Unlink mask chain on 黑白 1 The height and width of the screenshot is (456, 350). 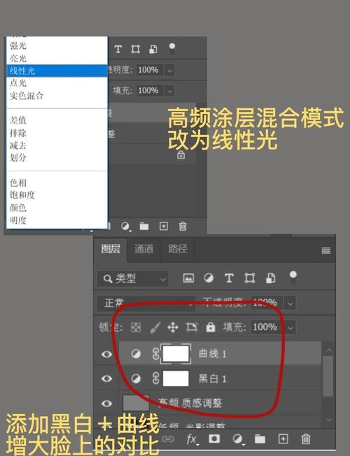point(156,378)
